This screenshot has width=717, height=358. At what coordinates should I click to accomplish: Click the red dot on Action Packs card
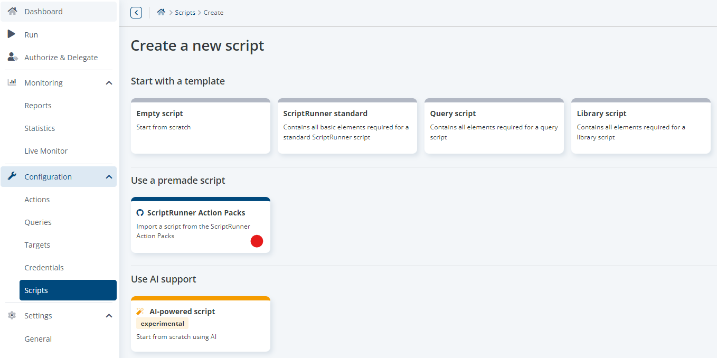257,241
